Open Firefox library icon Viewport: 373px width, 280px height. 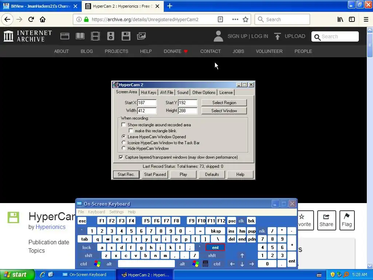pos(340,19)
